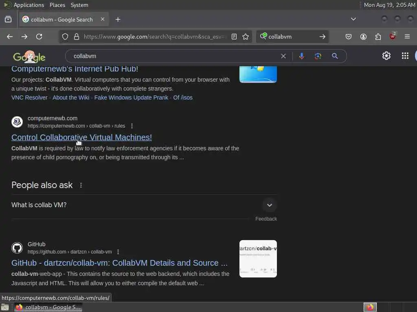This screenshot has width=417, height=312.
Task: Open the About the Wiki sitelink
Action: 71,97
